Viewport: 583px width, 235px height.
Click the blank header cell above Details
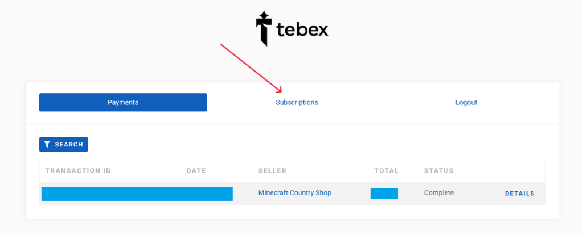pos(519,171)
